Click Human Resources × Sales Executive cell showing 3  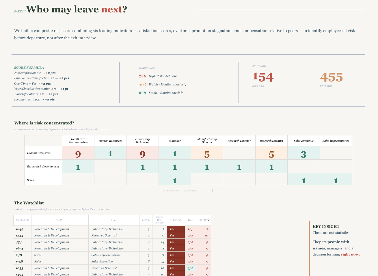click(x=303, y=153)
